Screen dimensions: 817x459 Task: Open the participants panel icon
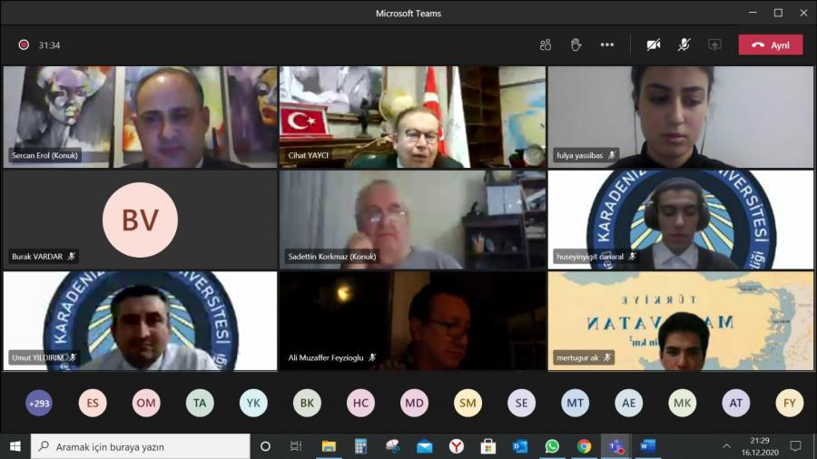pyautogui.click(x=546, y=44)
